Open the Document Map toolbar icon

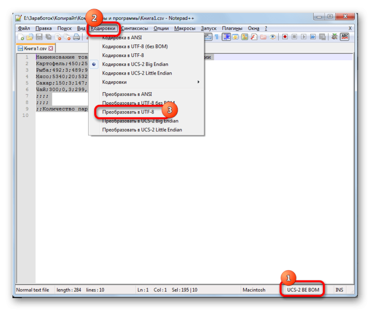coord(245,37)
